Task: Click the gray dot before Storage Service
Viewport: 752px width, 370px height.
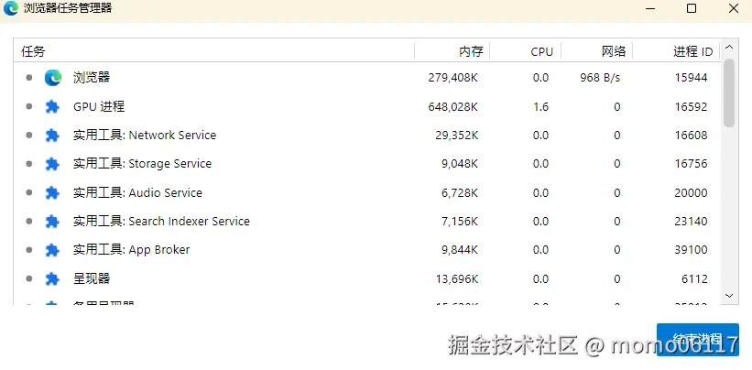Action: [x=29, y=164]
